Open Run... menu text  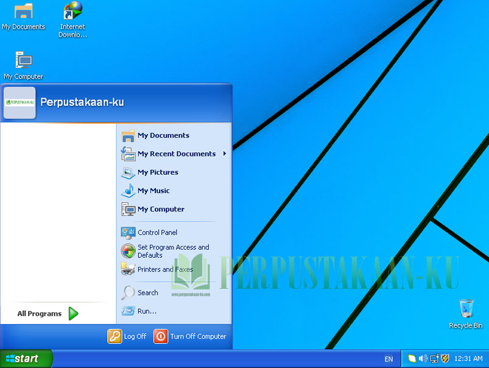click(147, 311)
